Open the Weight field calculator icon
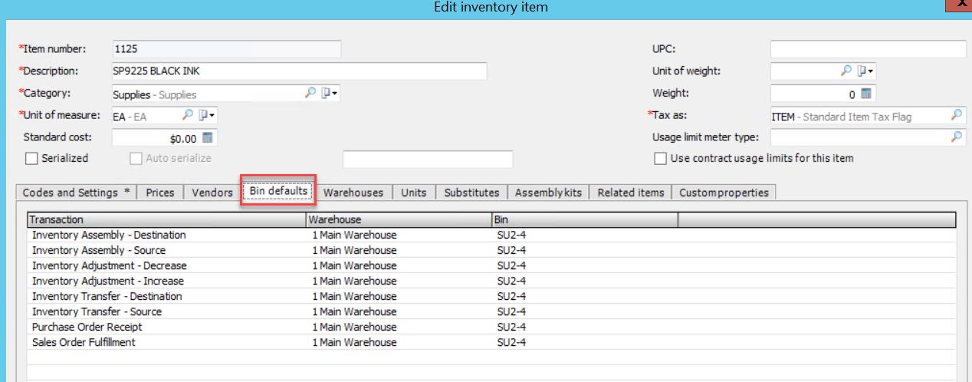Screen dimensions: 972x382 click(x=866, y=94)
